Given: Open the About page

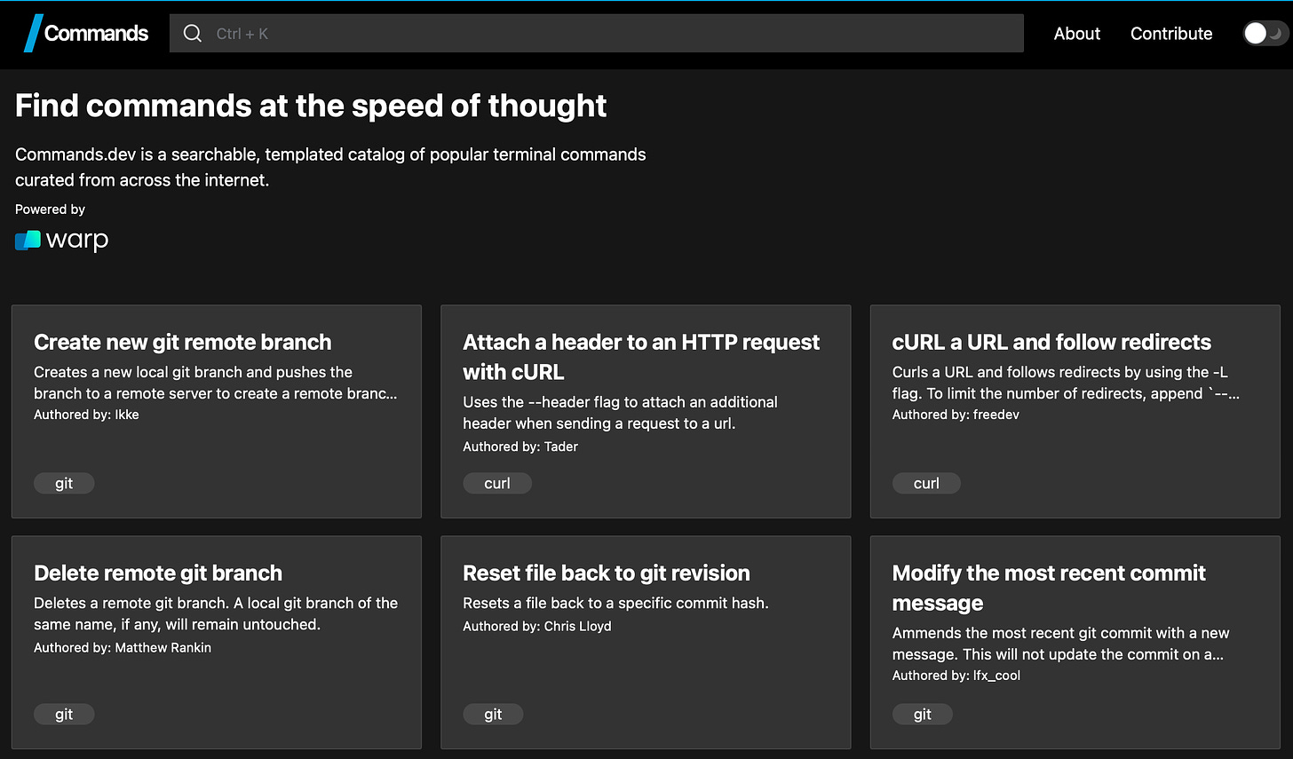Looking at the screenshot, I should 1076,34.
